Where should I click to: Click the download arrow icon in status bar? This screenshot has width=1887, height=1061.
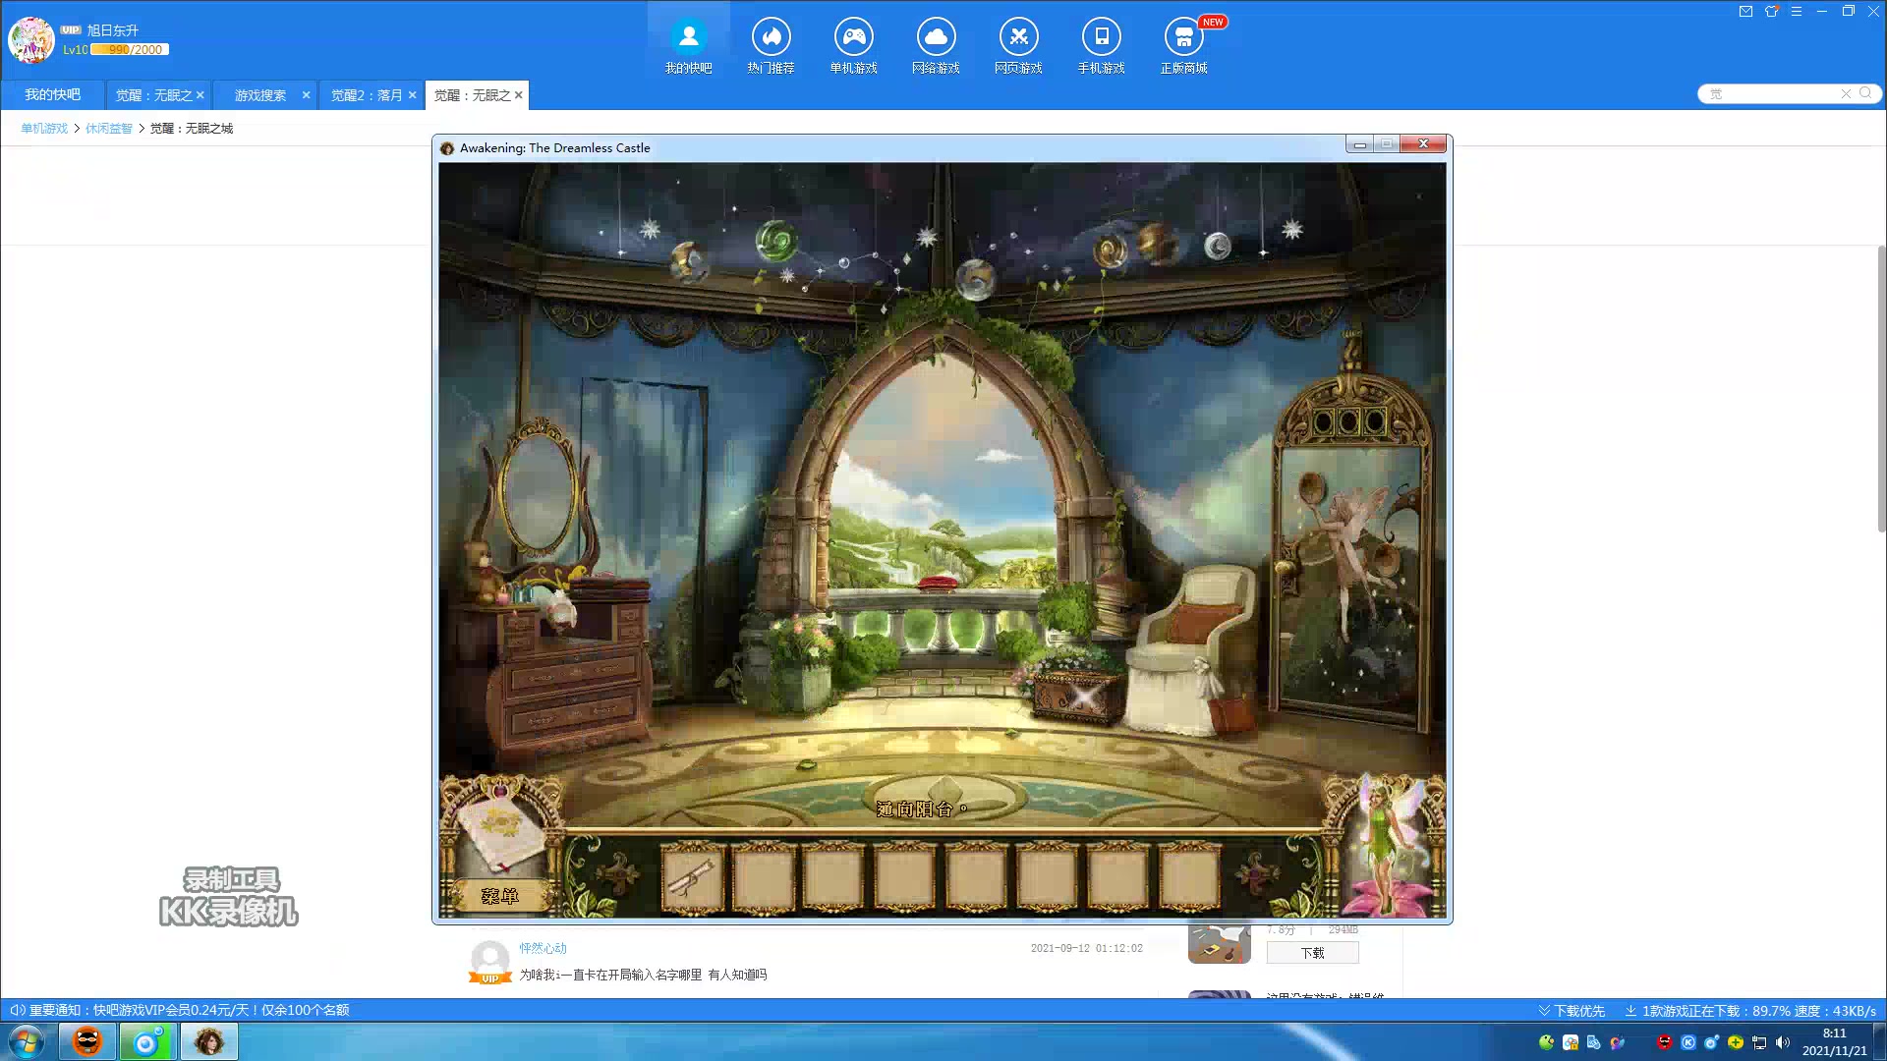[1630, 1010]
